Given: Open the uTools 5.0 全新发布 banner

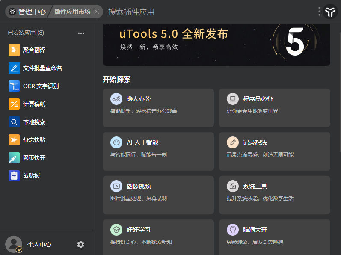Looking at the screenshot, I should 216,45.
